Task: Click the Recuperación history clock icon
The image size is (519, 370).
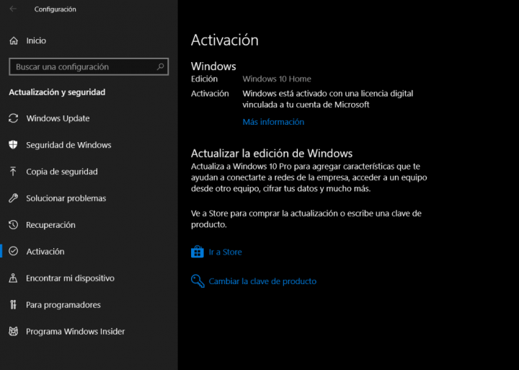Action: pos(13,224)
